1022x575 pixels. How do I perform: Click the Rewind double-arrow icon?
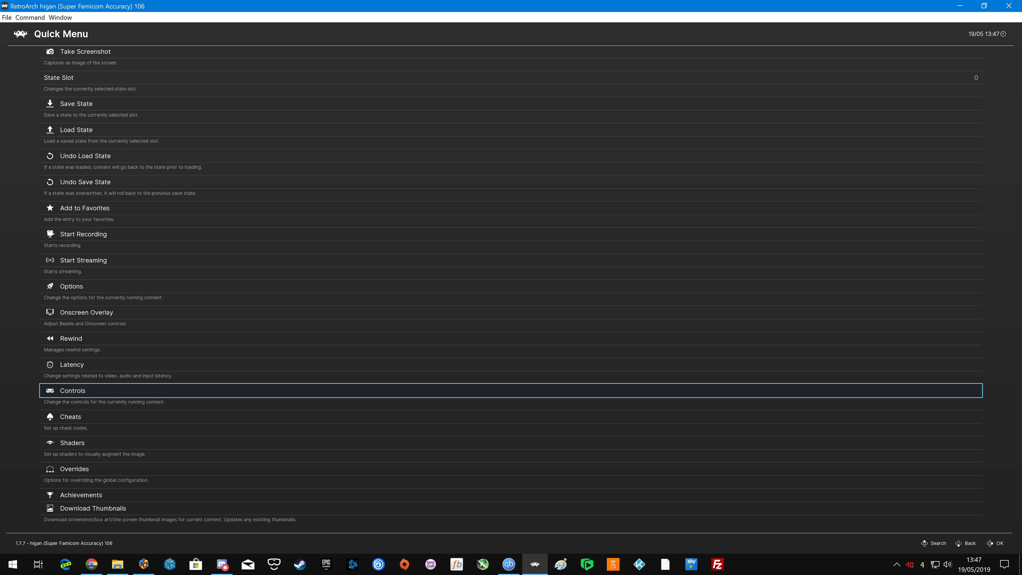point(50,339)
